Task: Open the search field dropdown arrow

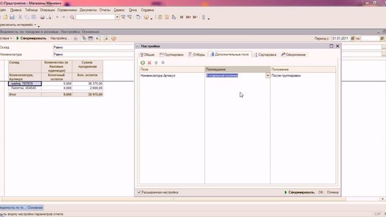Action: [117, 17]
